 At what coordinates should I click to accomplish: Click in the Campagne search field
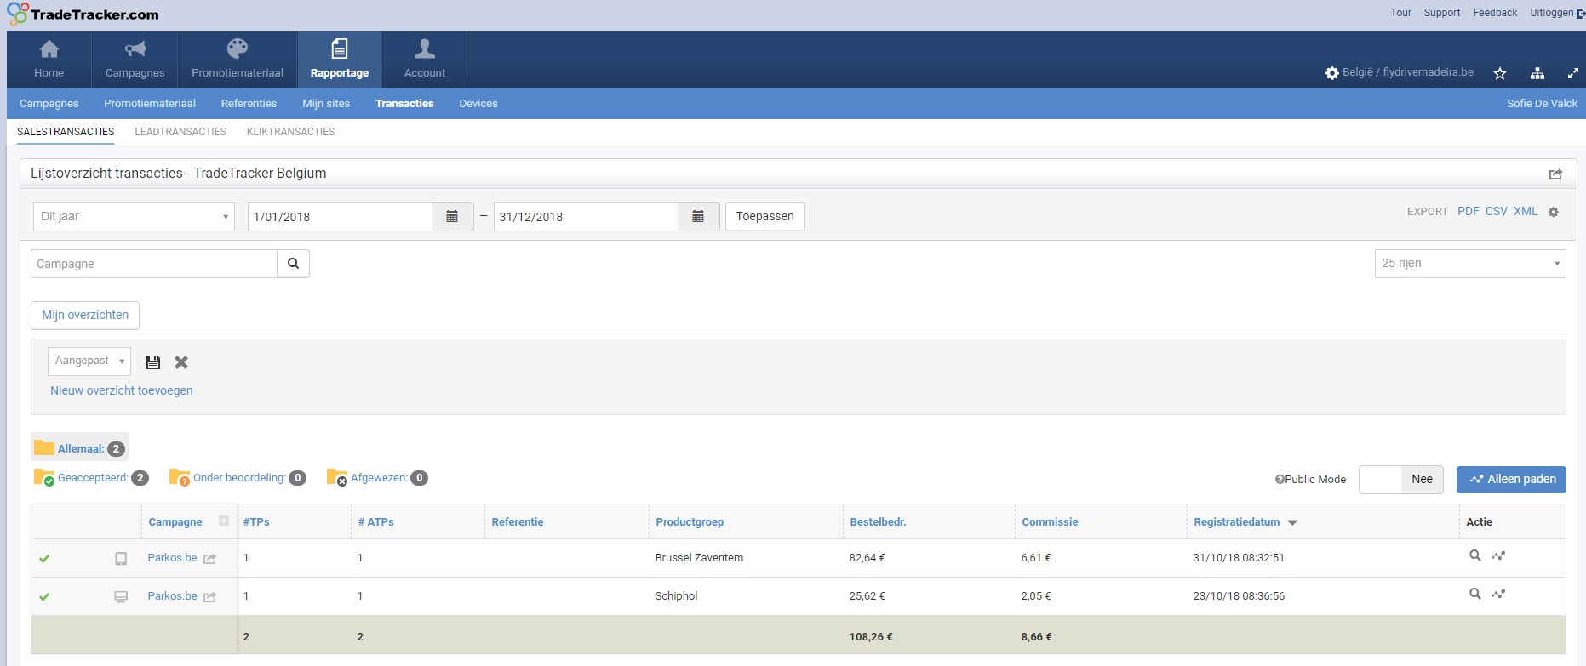(x=154, y=264)
